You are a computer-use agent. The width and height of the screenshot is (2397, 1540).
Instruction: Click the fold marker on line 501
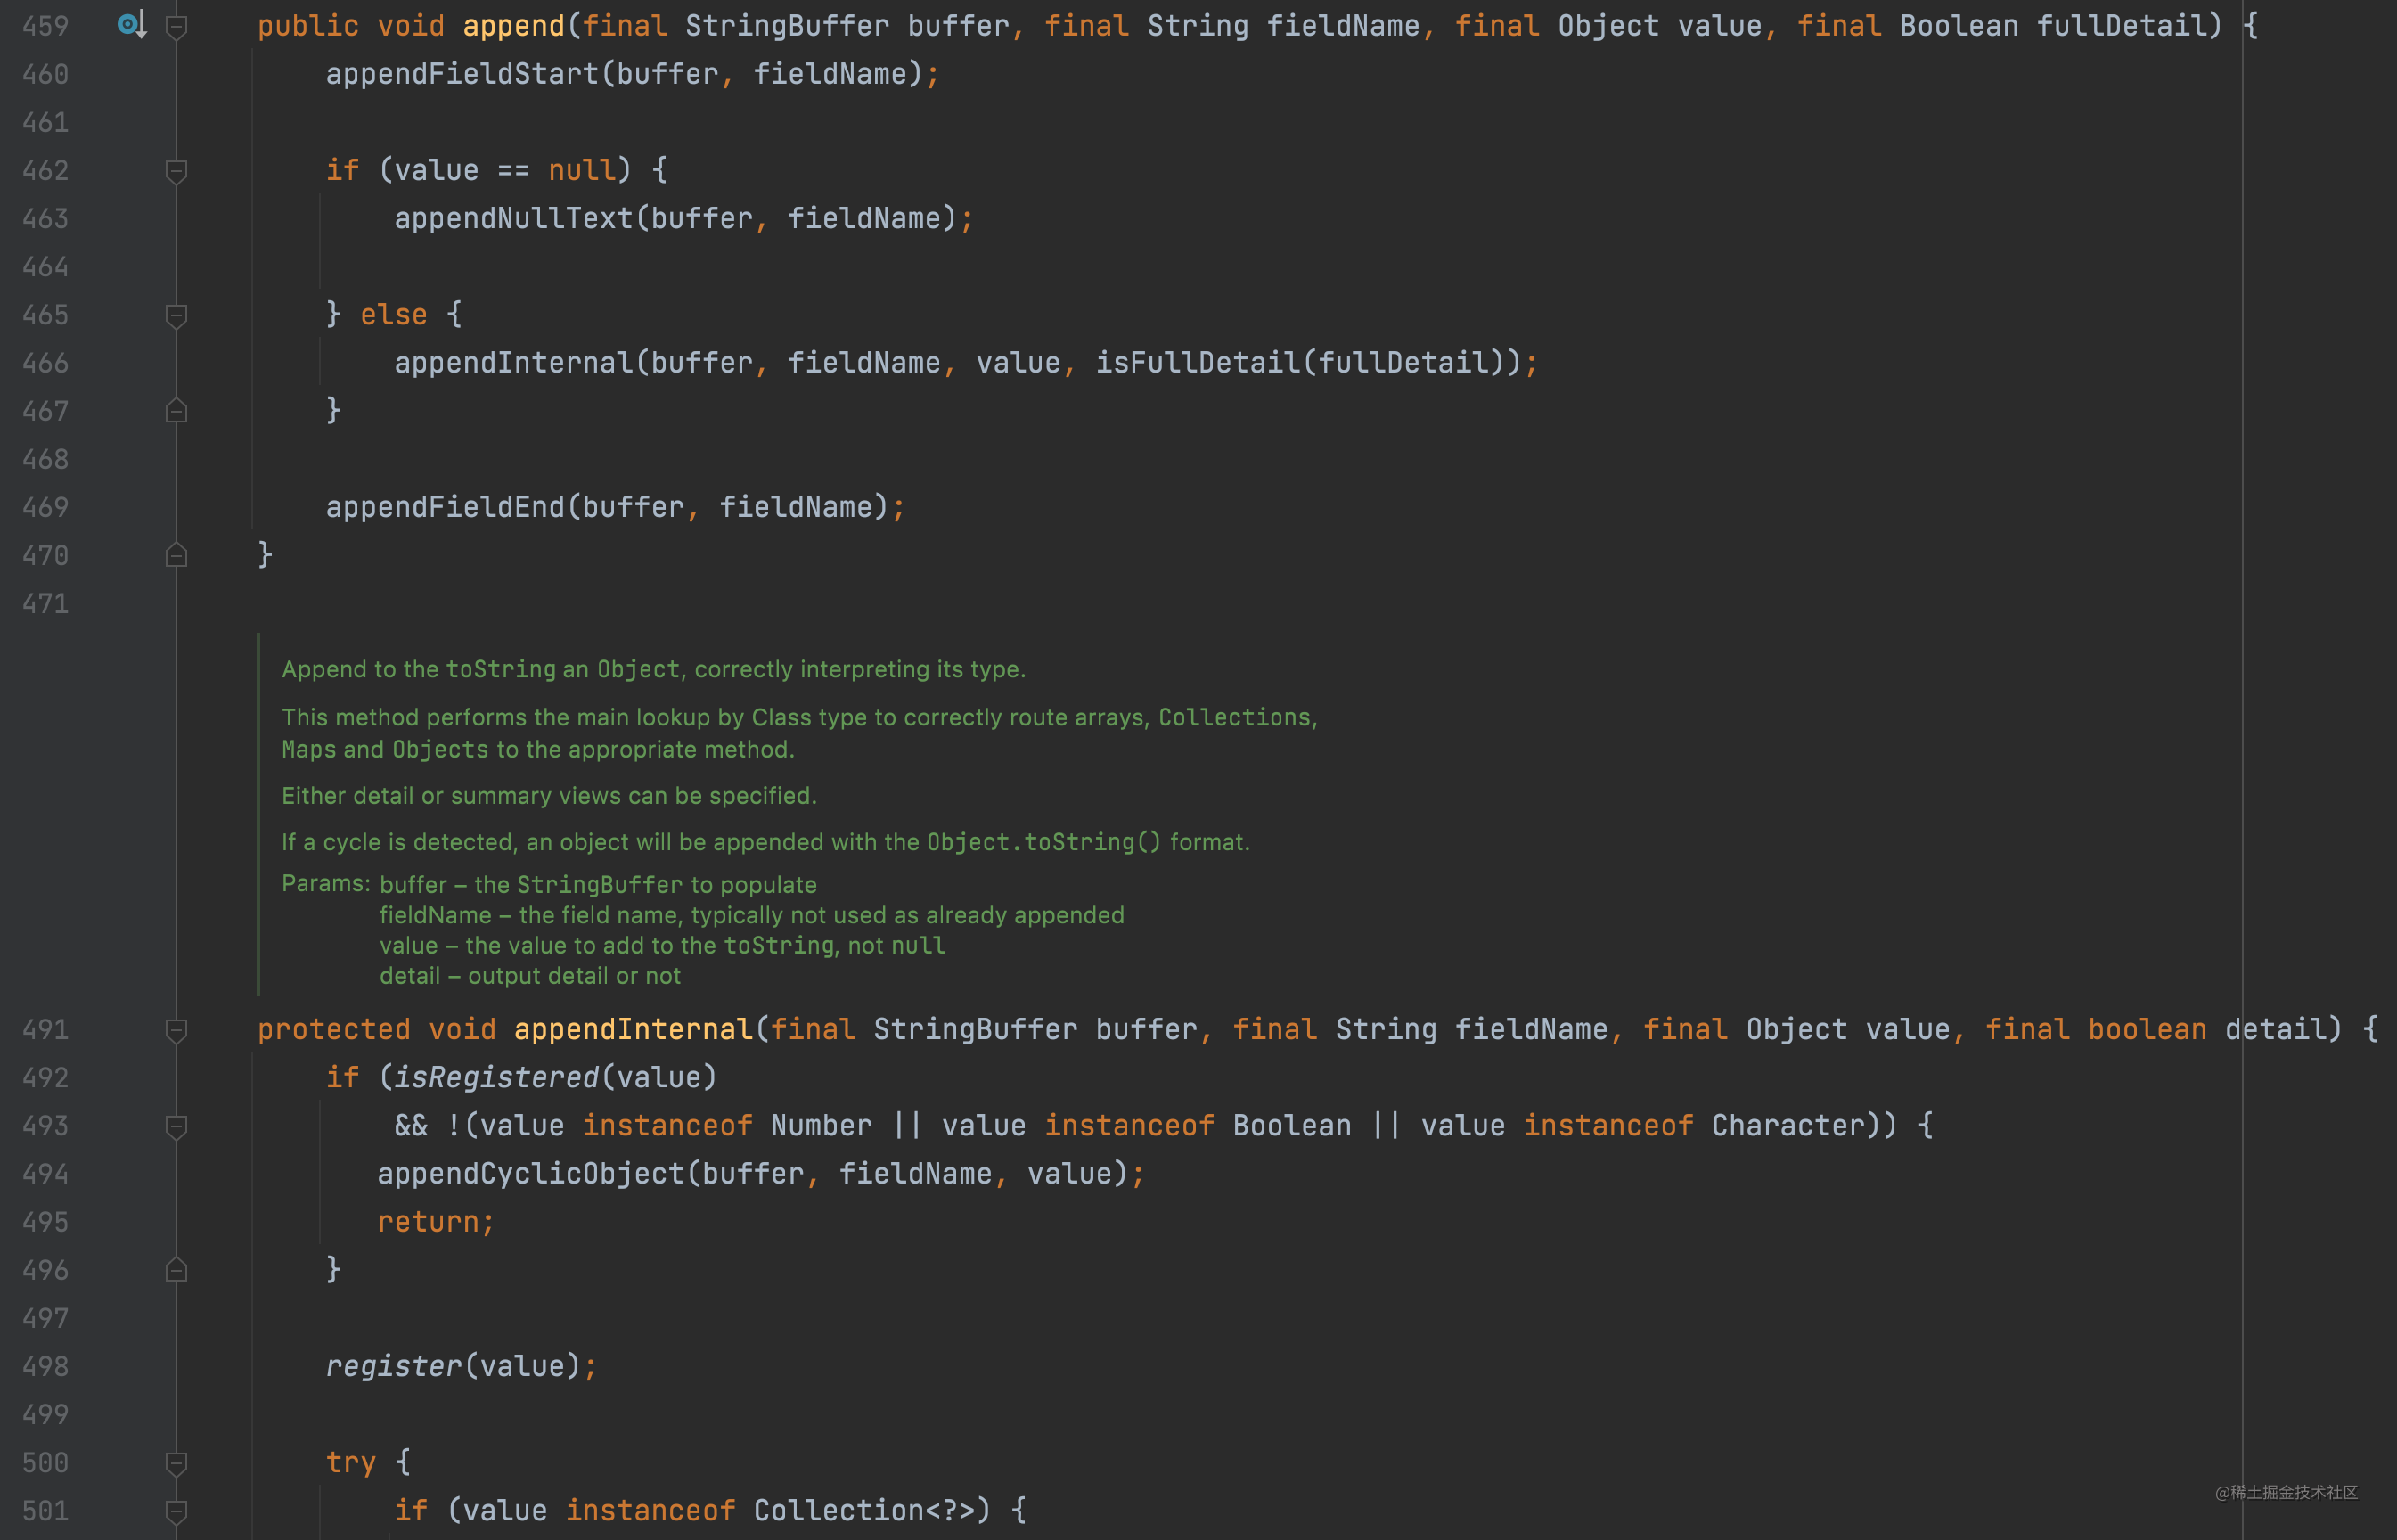point(177,1510)
